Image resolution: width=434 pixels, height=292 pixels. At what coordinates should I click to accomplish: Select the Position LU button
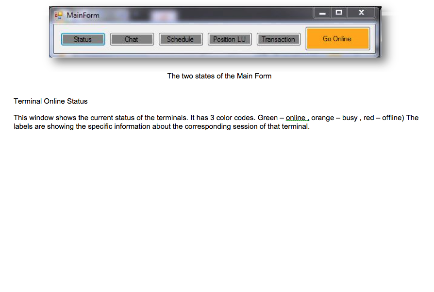pos(229,39)
